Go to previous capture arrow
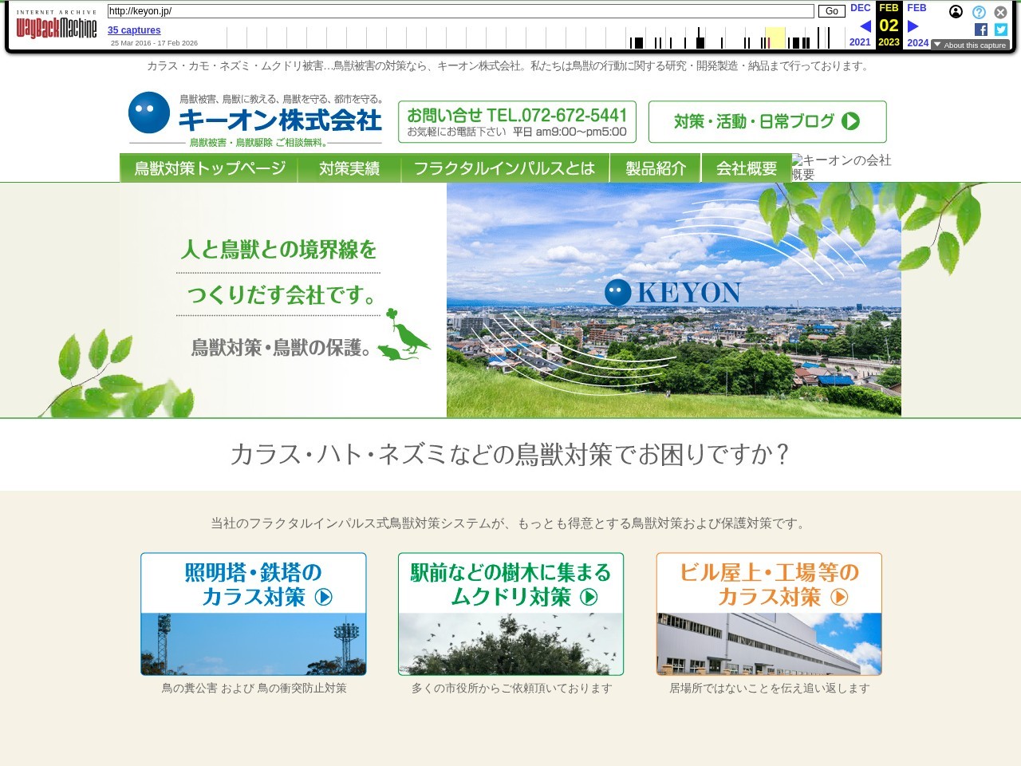This screenshot has height=766, width=1021. (x=865, y=26)
